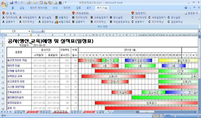This screenshot has width=201, height=118.
Task: Open the Office button menu
Action: 4,4
